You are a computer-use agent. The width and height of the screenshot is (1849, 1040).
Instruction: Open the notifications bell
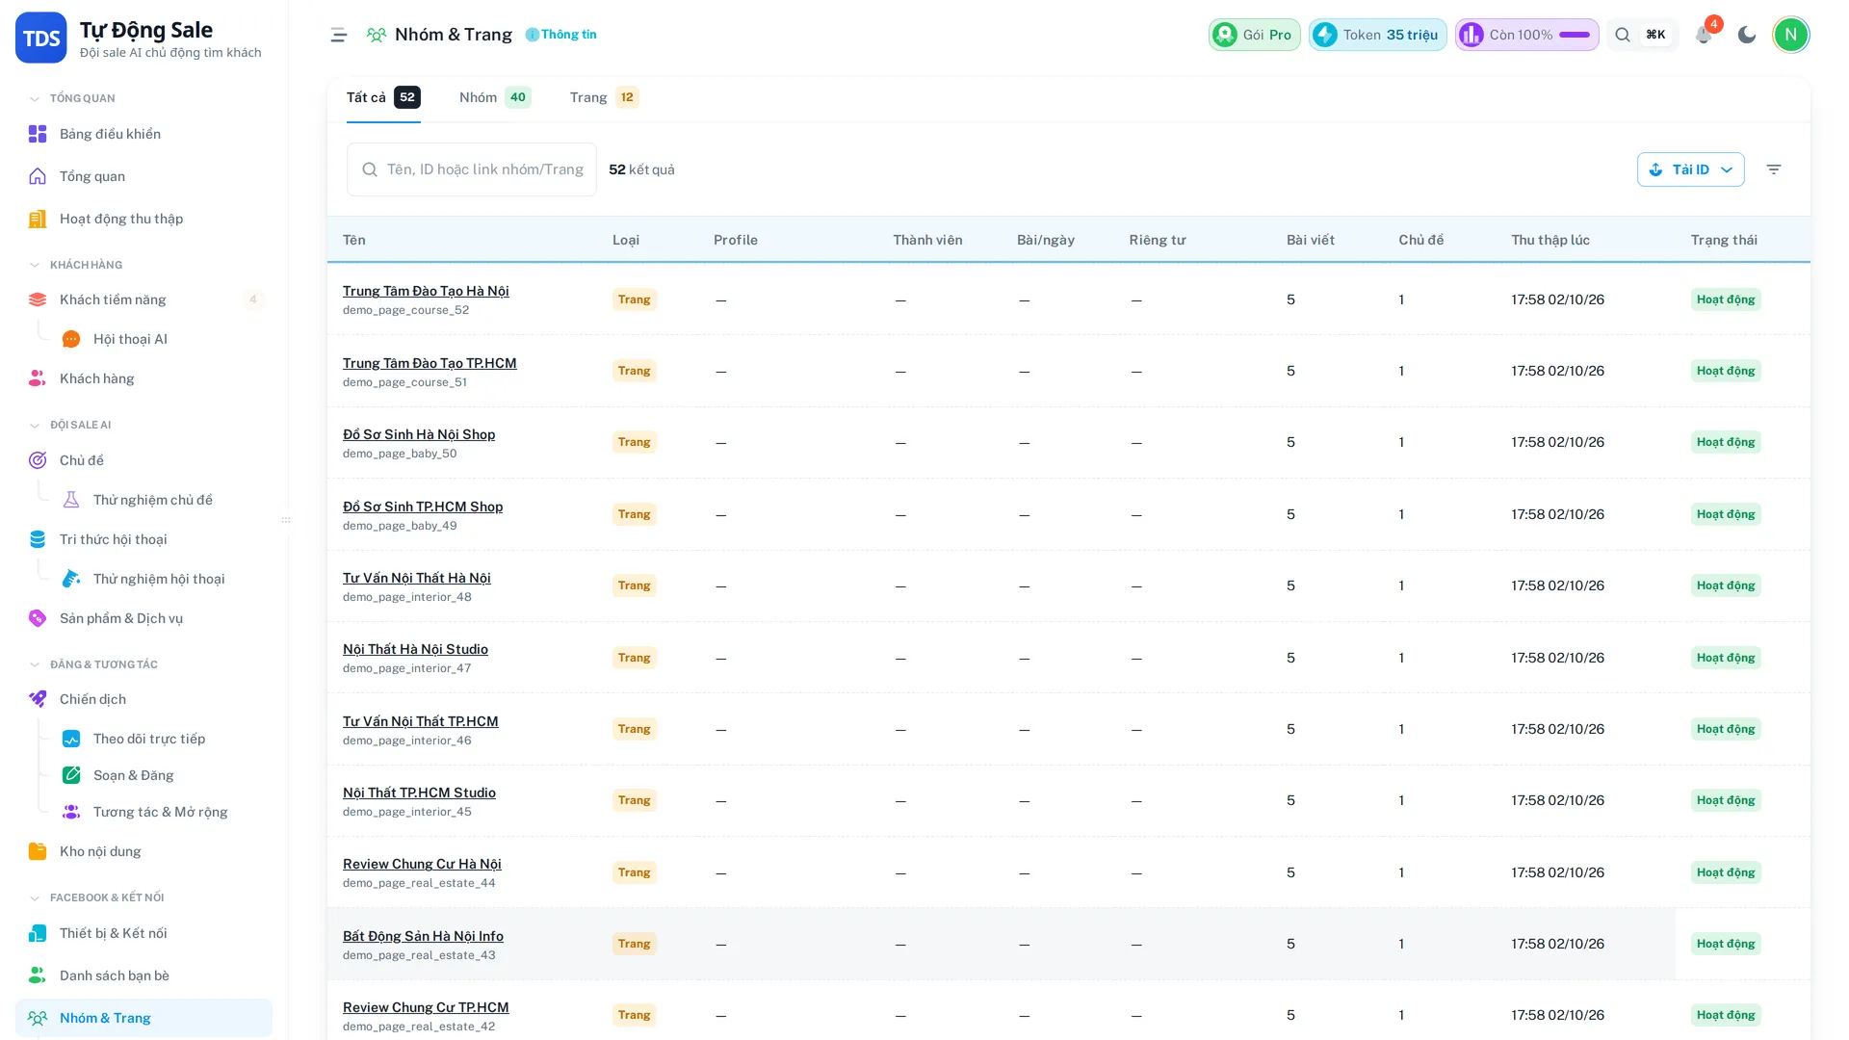[x=1704, y=35]
